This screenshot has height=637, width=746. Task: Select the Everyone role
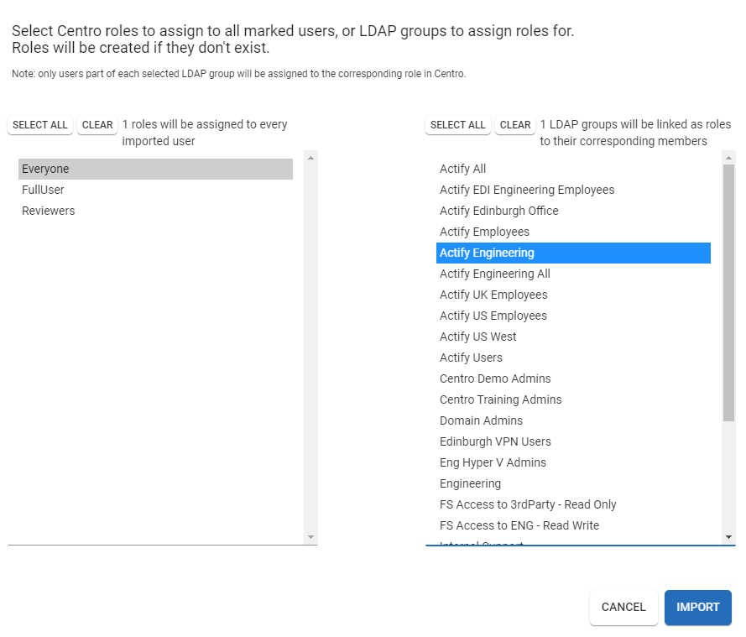click(x=155, y=169)
